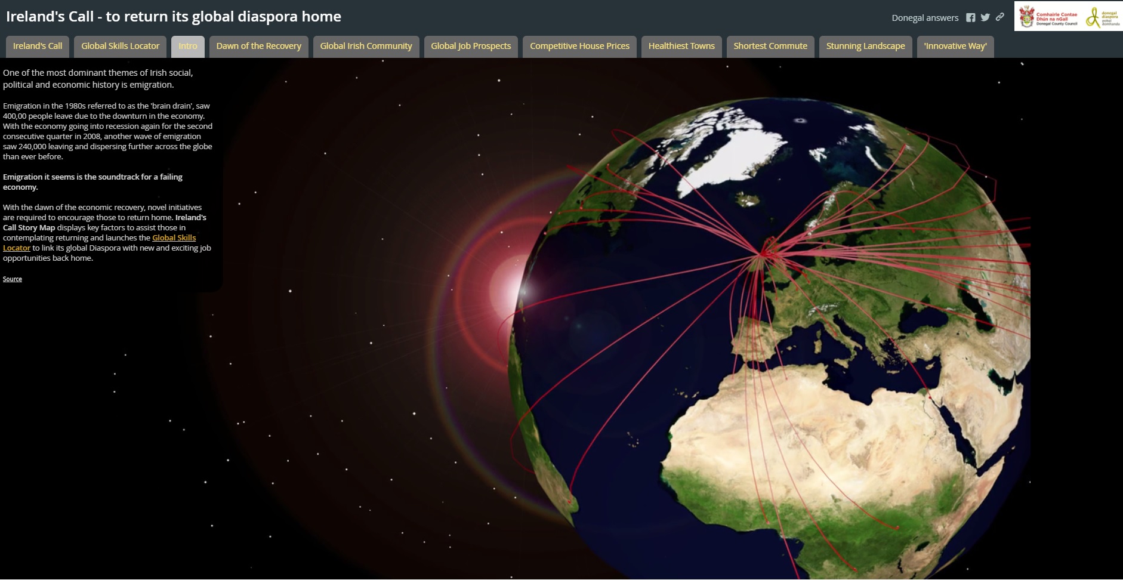Open the Global Skills Locator tab
The height and width of the screenshot is (580, 1123).
click(120, 47)
